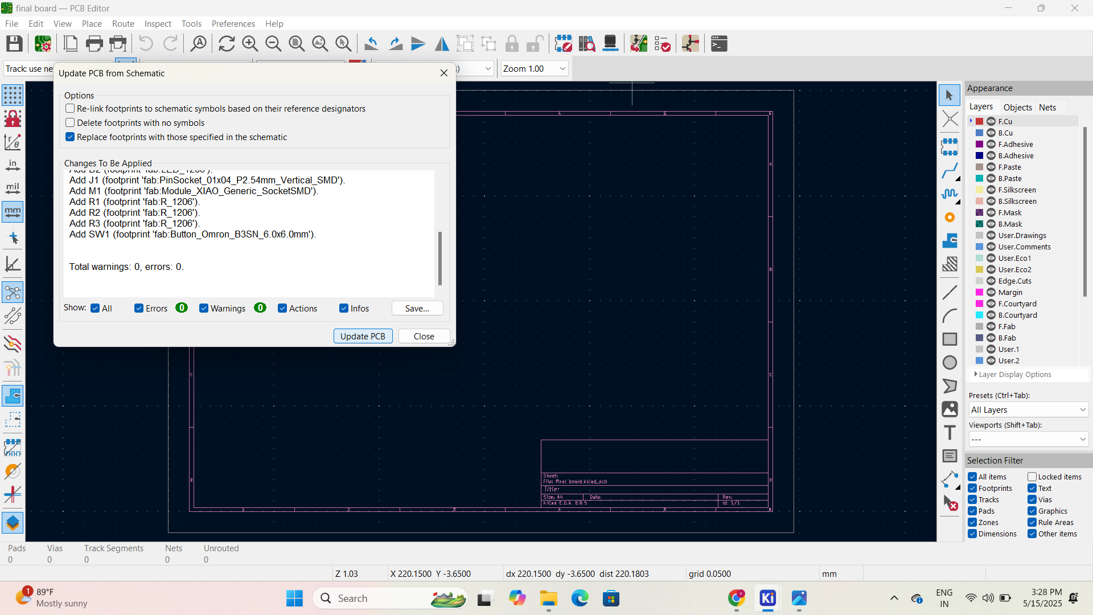Select the Draw Line tool

click(x=950, y=292)
